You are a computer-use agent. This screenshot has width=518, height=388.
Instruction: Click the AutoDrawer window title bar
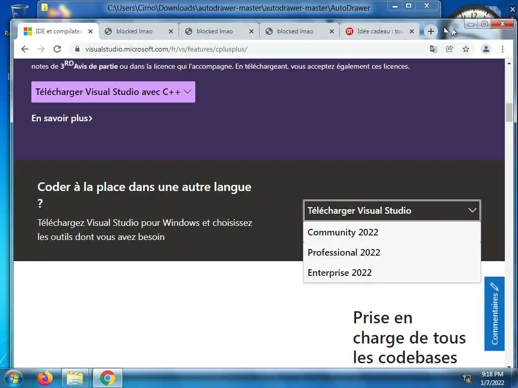point(239,8)
